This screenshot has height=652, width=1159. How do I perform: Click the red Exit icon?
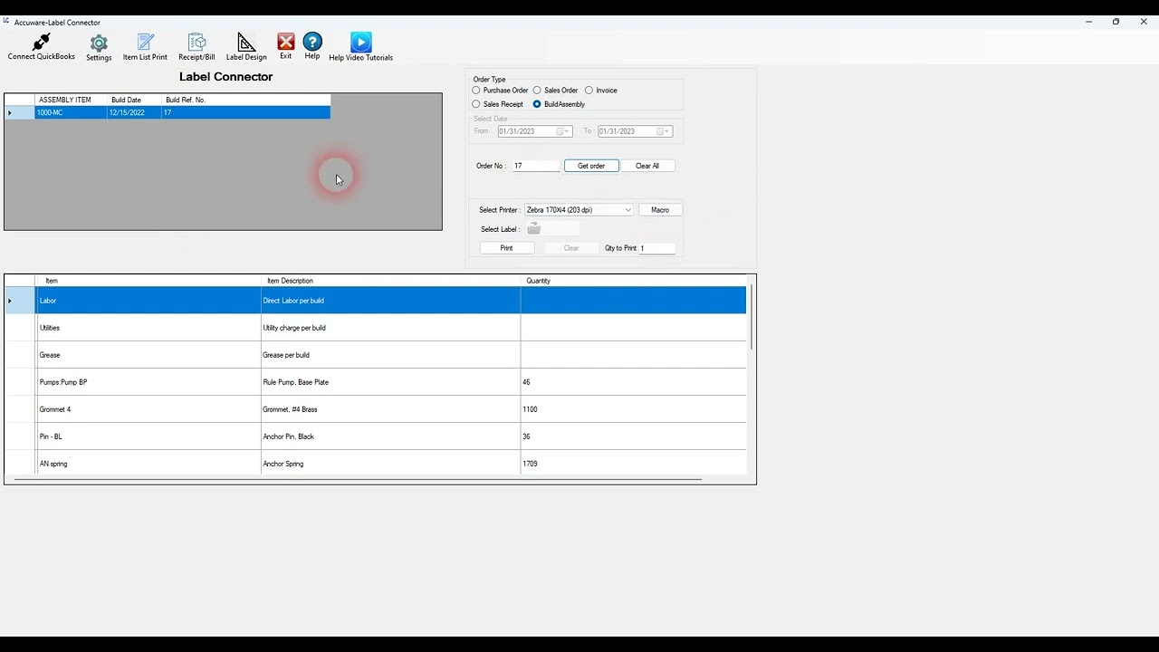pyautogui.click(x=286, y=46)
